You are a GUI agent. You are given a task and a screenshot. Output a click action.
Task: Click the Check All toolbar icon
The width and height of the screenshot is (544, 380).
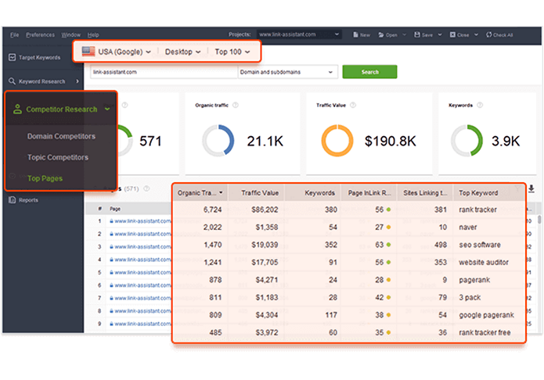(x=488, y=35)
